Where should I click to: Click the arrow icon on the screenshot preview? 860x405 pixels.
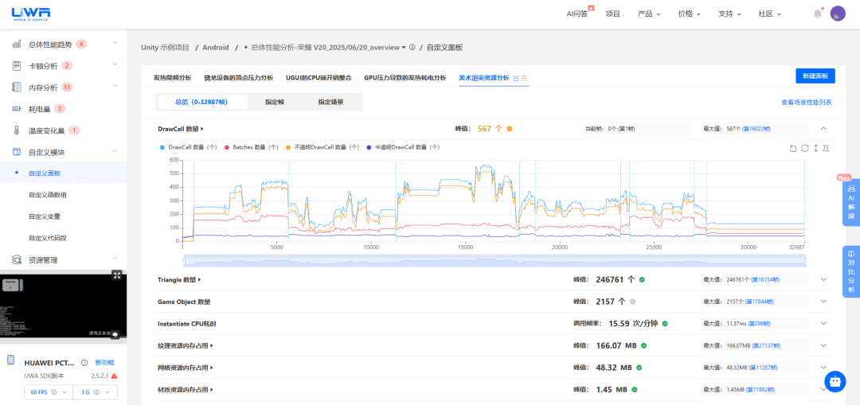(x=115, y=333)
